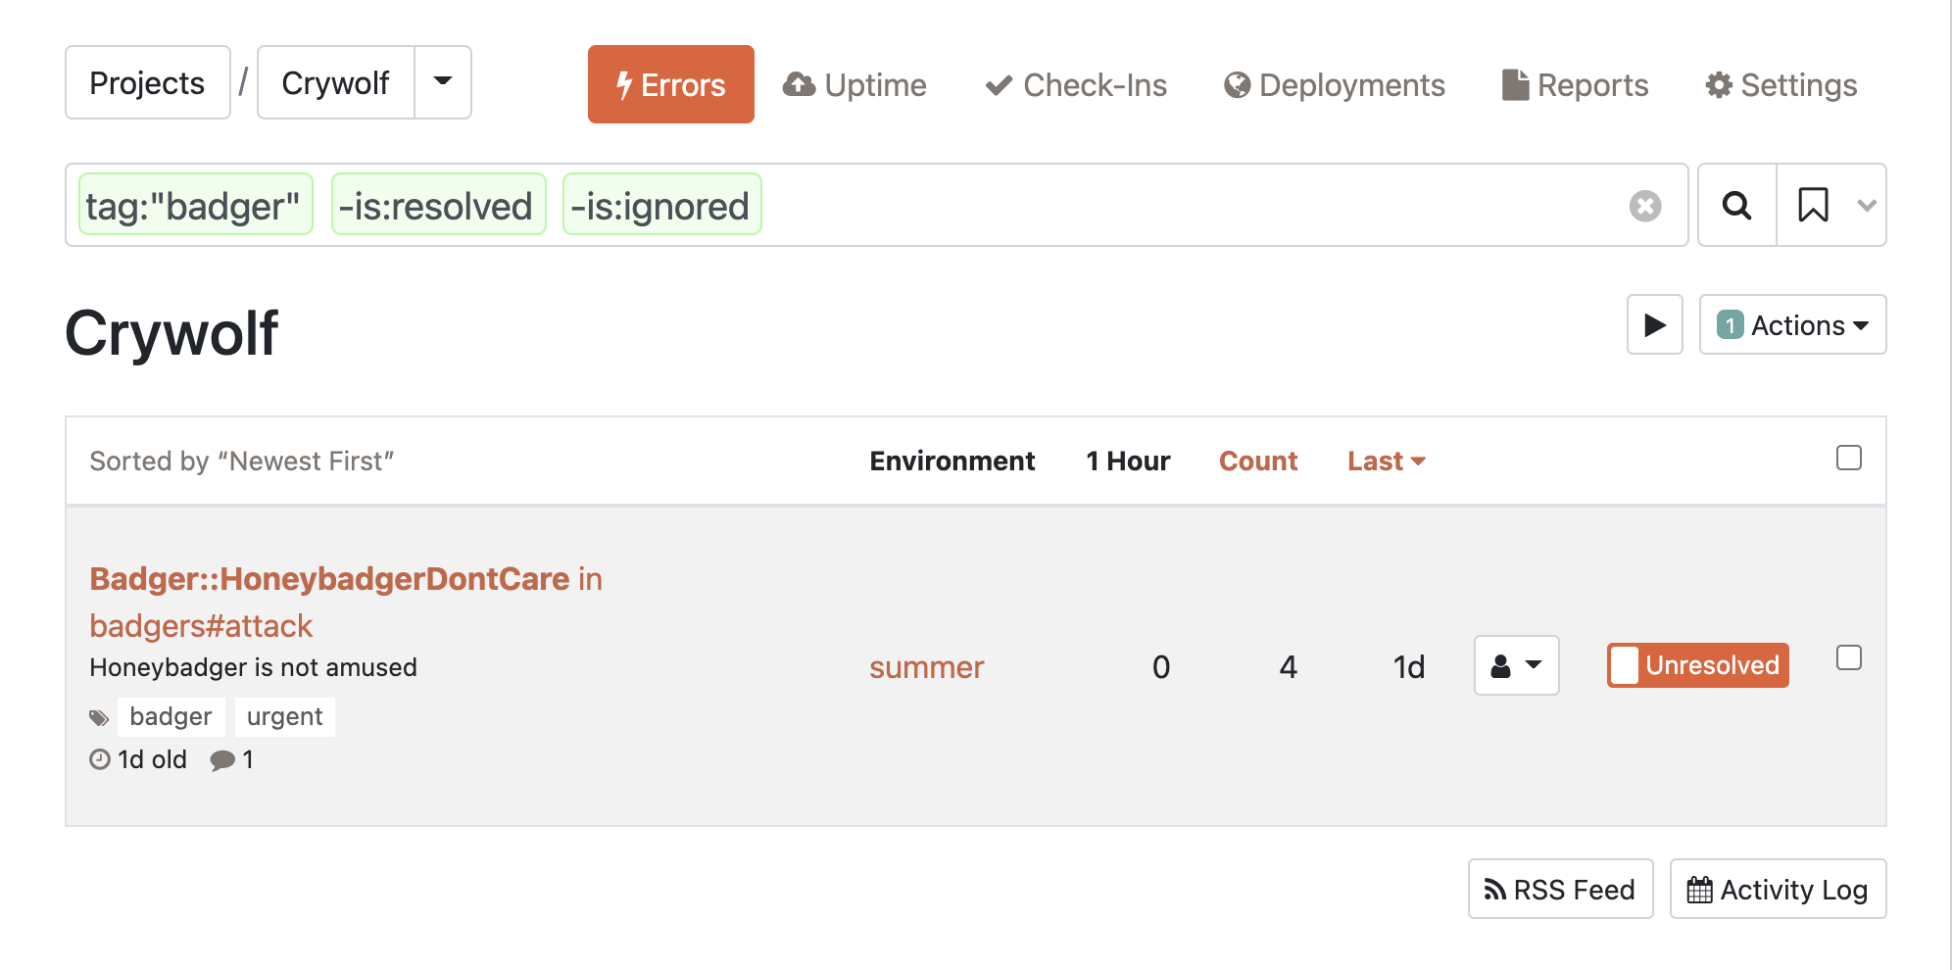
Task: Clear search filters with the X icon
Action: (1645, 205)
